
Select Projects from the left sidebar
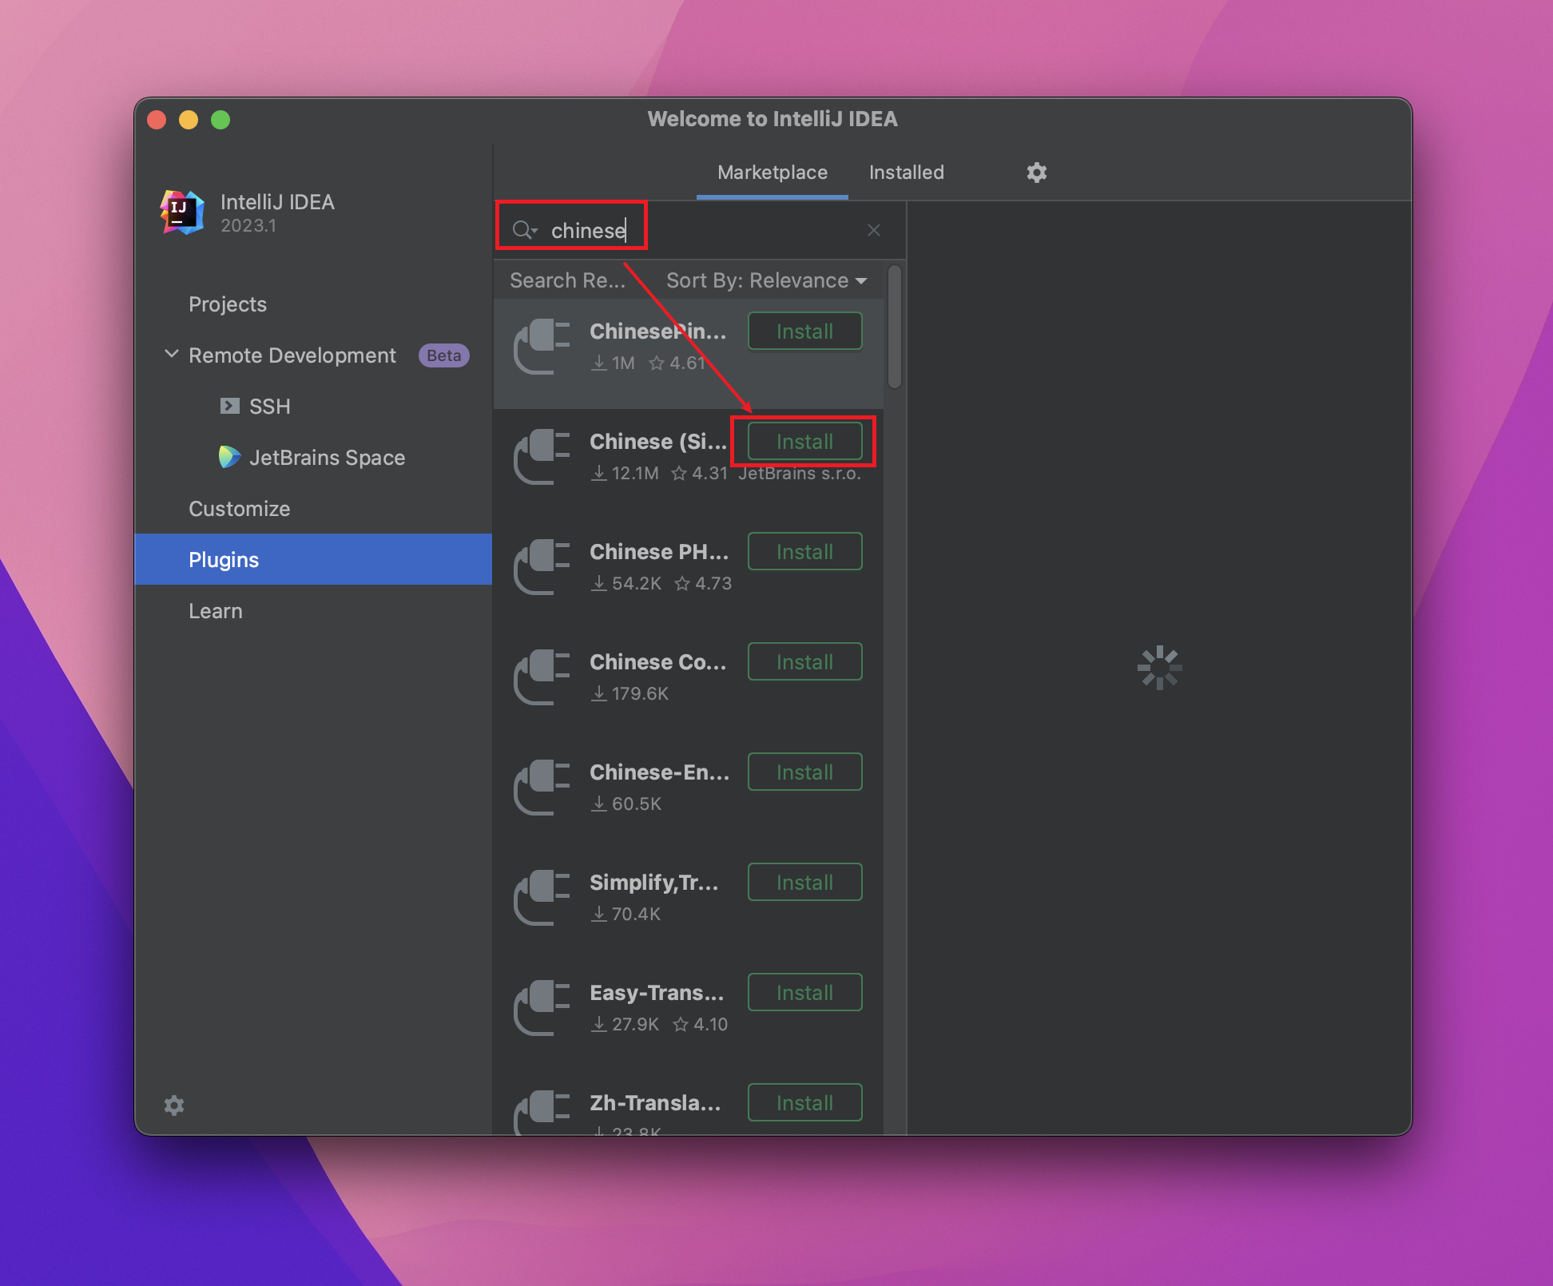[x=229, y=304]
